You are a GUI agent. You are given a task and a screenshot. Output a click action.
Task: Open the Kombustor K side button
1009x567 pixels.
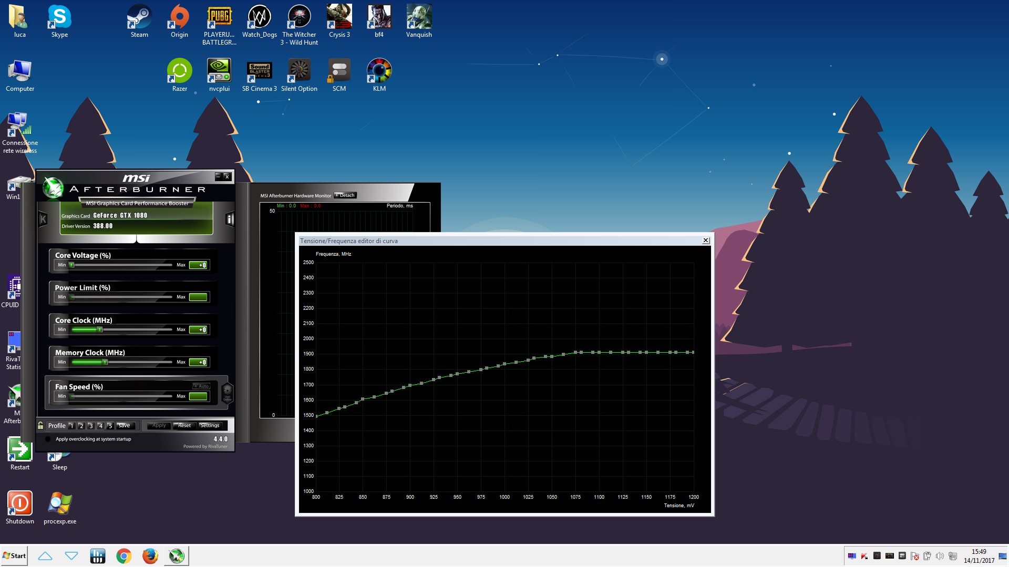[x=43, y=219]
